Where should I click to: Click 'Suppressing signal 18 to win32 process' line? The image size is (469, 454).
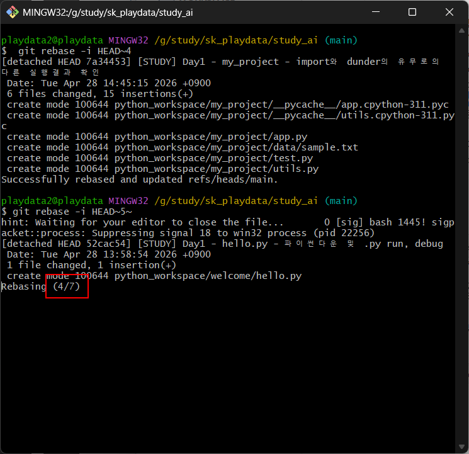(x=188, y=233)
